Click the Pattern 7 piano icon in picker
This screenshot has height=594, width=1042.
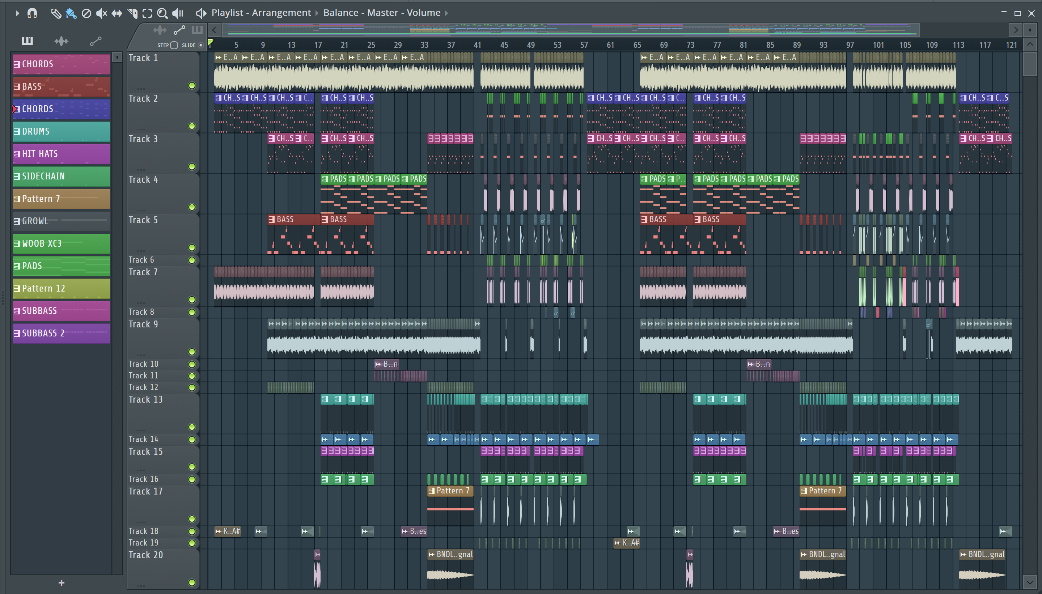[x=17, y=199]
